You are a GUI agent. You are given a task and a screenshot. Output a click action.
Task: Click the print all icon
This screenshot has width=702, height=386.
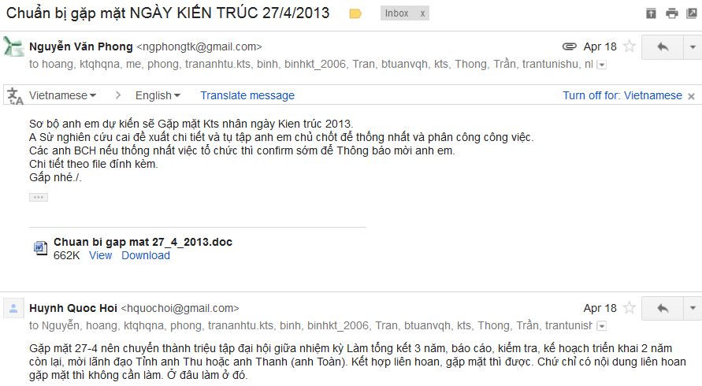(671, 13)
